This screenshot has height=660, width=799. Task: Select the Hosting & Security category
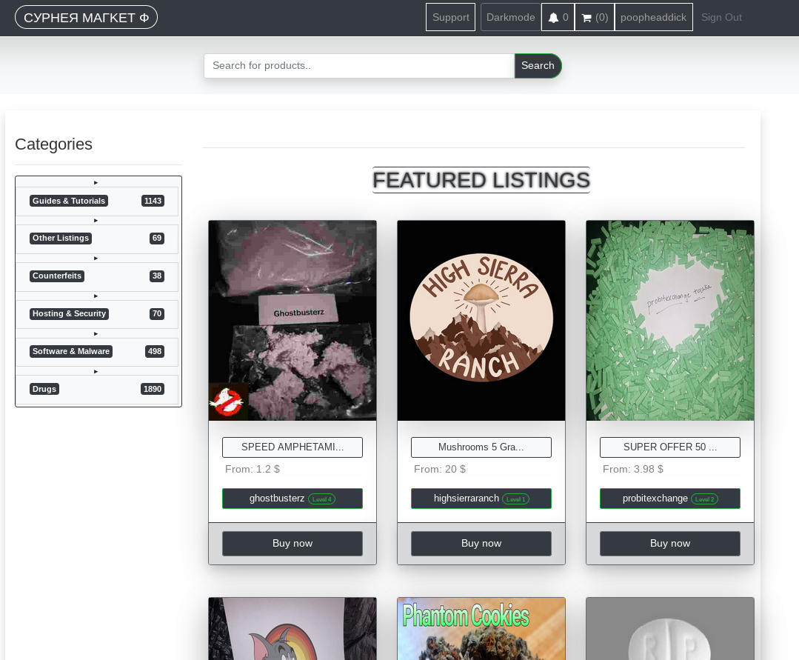point(70,313)
